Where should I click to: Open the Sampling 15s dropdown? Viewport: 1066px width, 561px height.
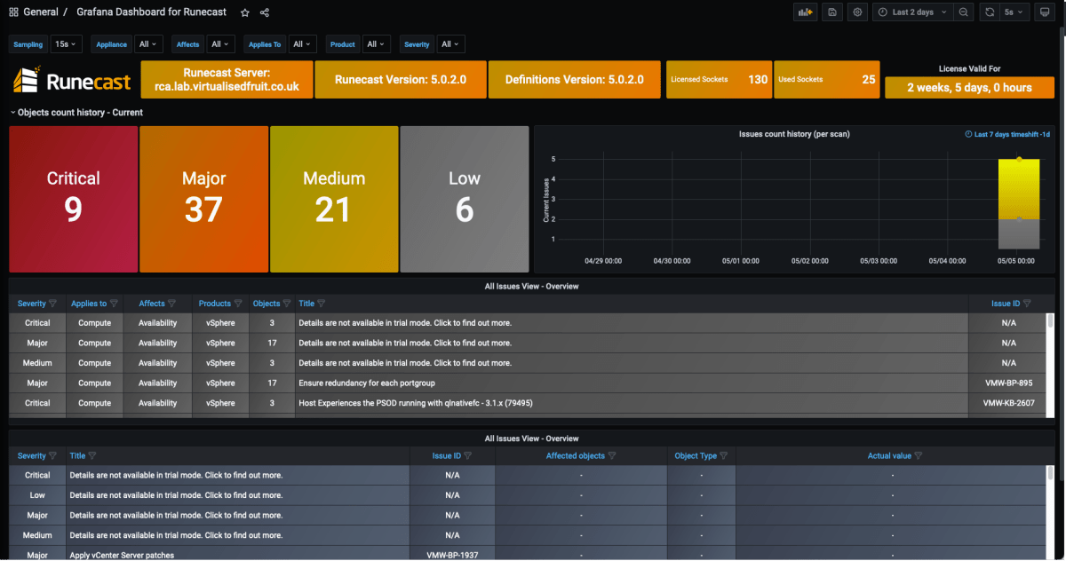[x=67, y=44]
